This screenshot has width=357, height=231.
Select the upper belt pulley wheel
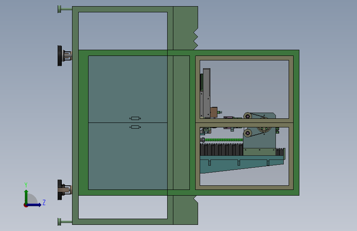point(247,116)
